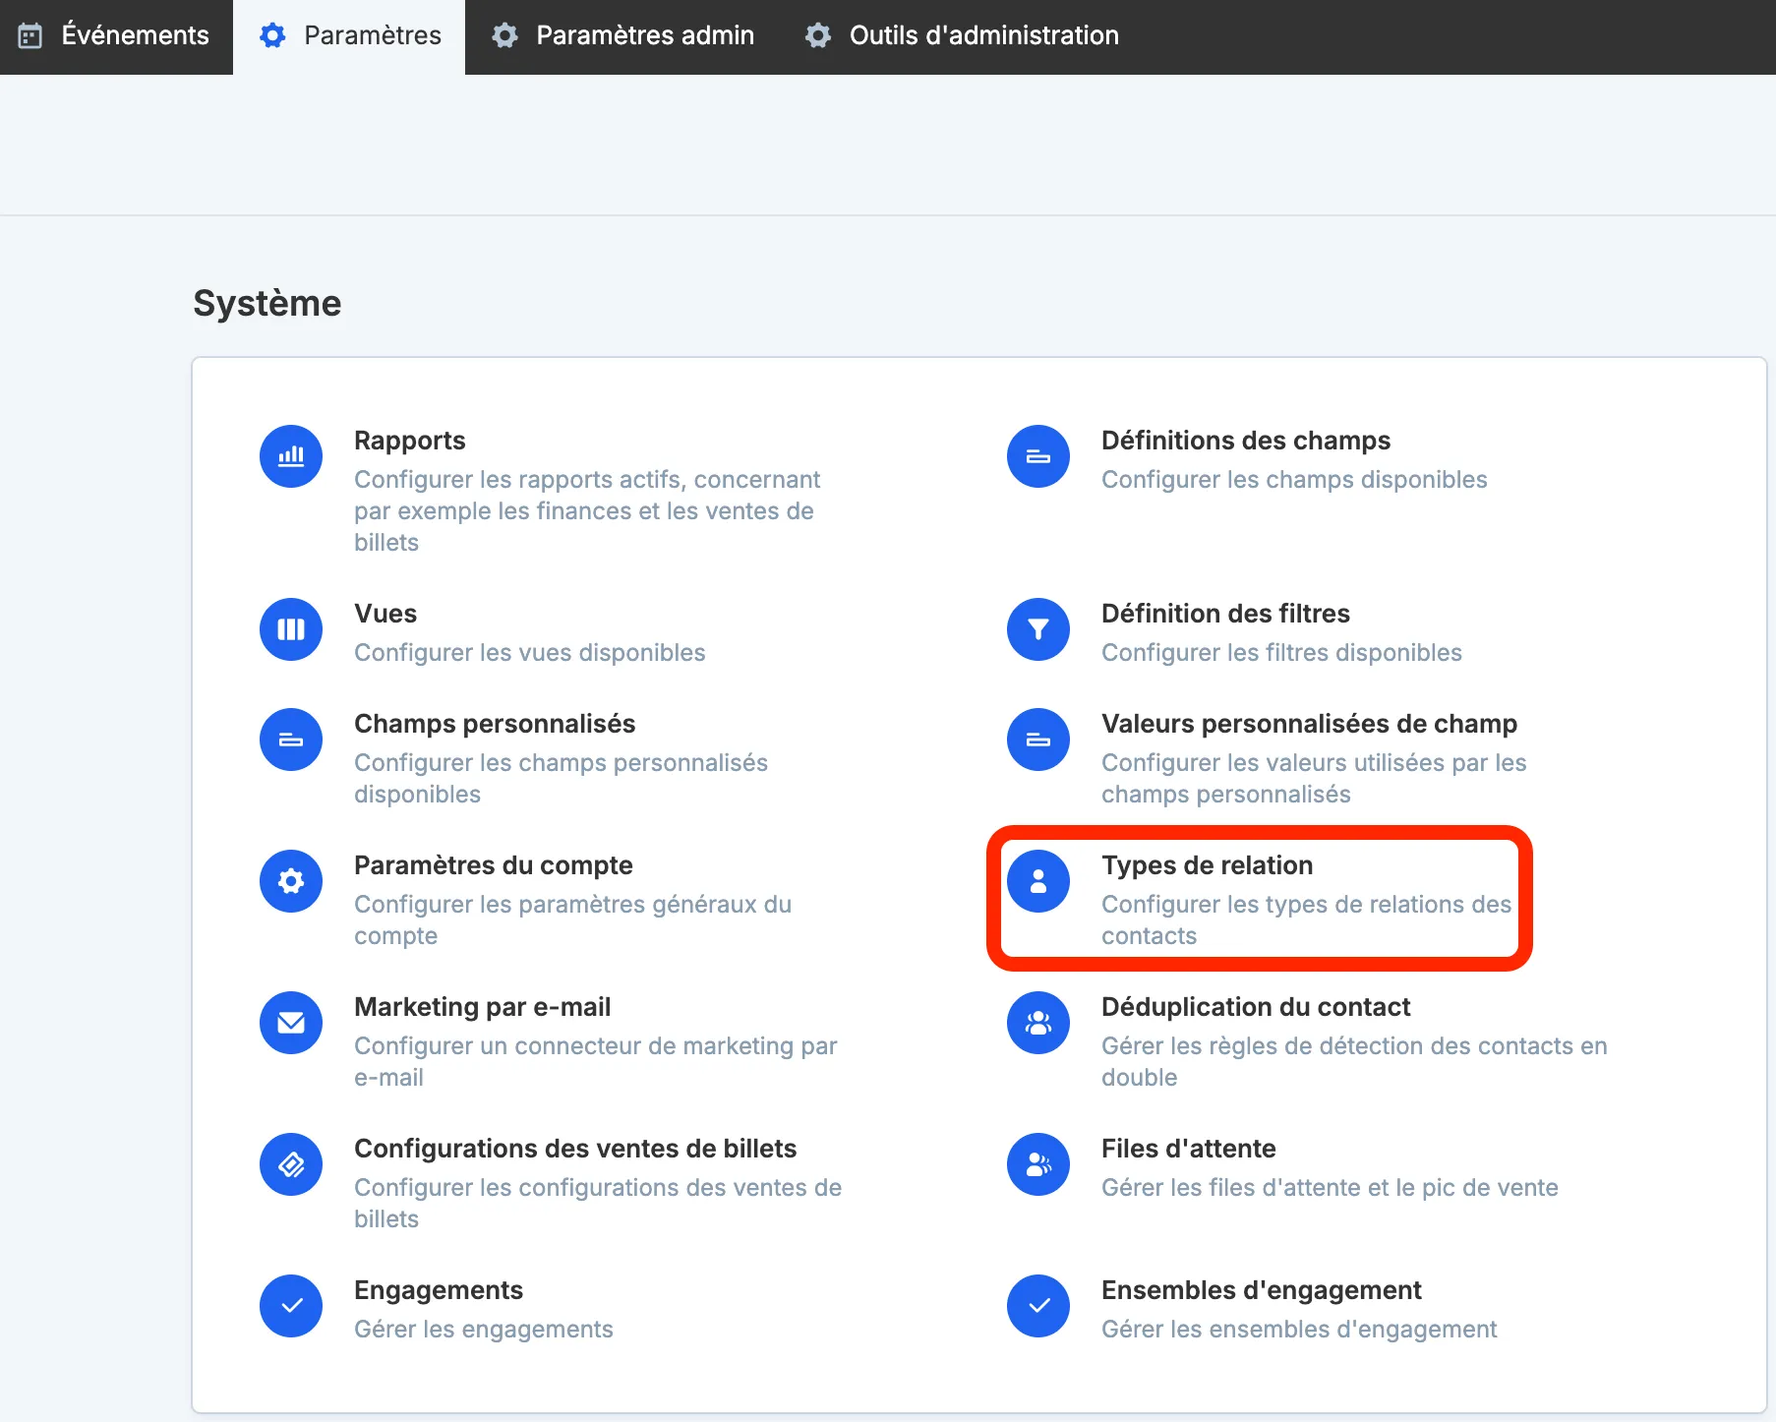Click the Engagements checkmark icon
1776x1422 pixels.
tap(291, 1306)
